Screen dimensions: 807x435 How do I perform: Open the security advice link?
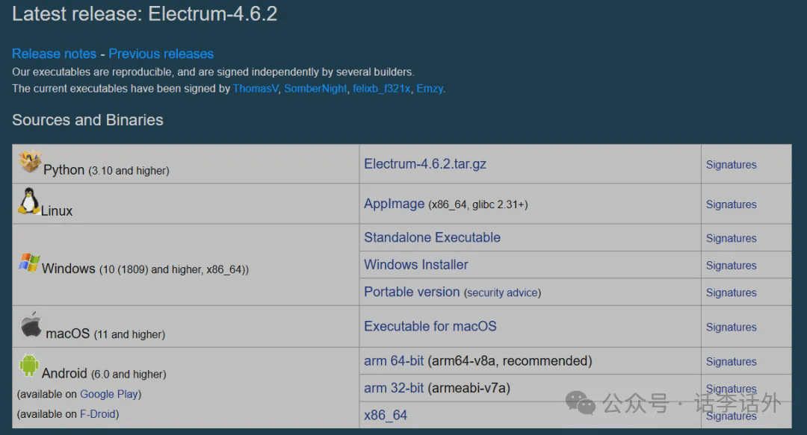click(x=502, y=292)
